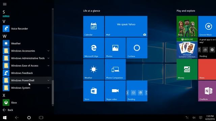Viewport: 216px width, 121px height.
Task: Open the Cortana tile
Action: 137,48
